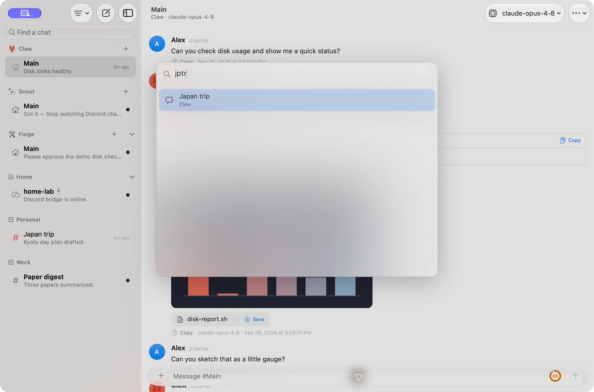Add a new chat under Scout
The width and height of the screenshot is (594, 392).
point(126,91)
